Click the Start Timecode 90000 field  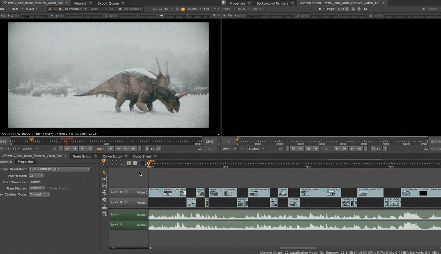coord(35,182)
